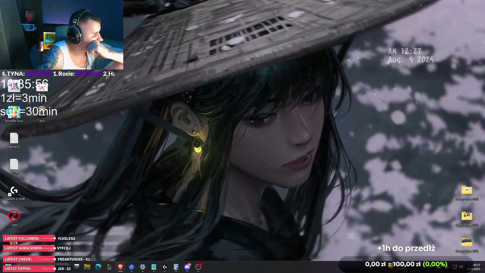Switch to OBS Studio on the taskbar
485x273 pixels.
(198, 267)
